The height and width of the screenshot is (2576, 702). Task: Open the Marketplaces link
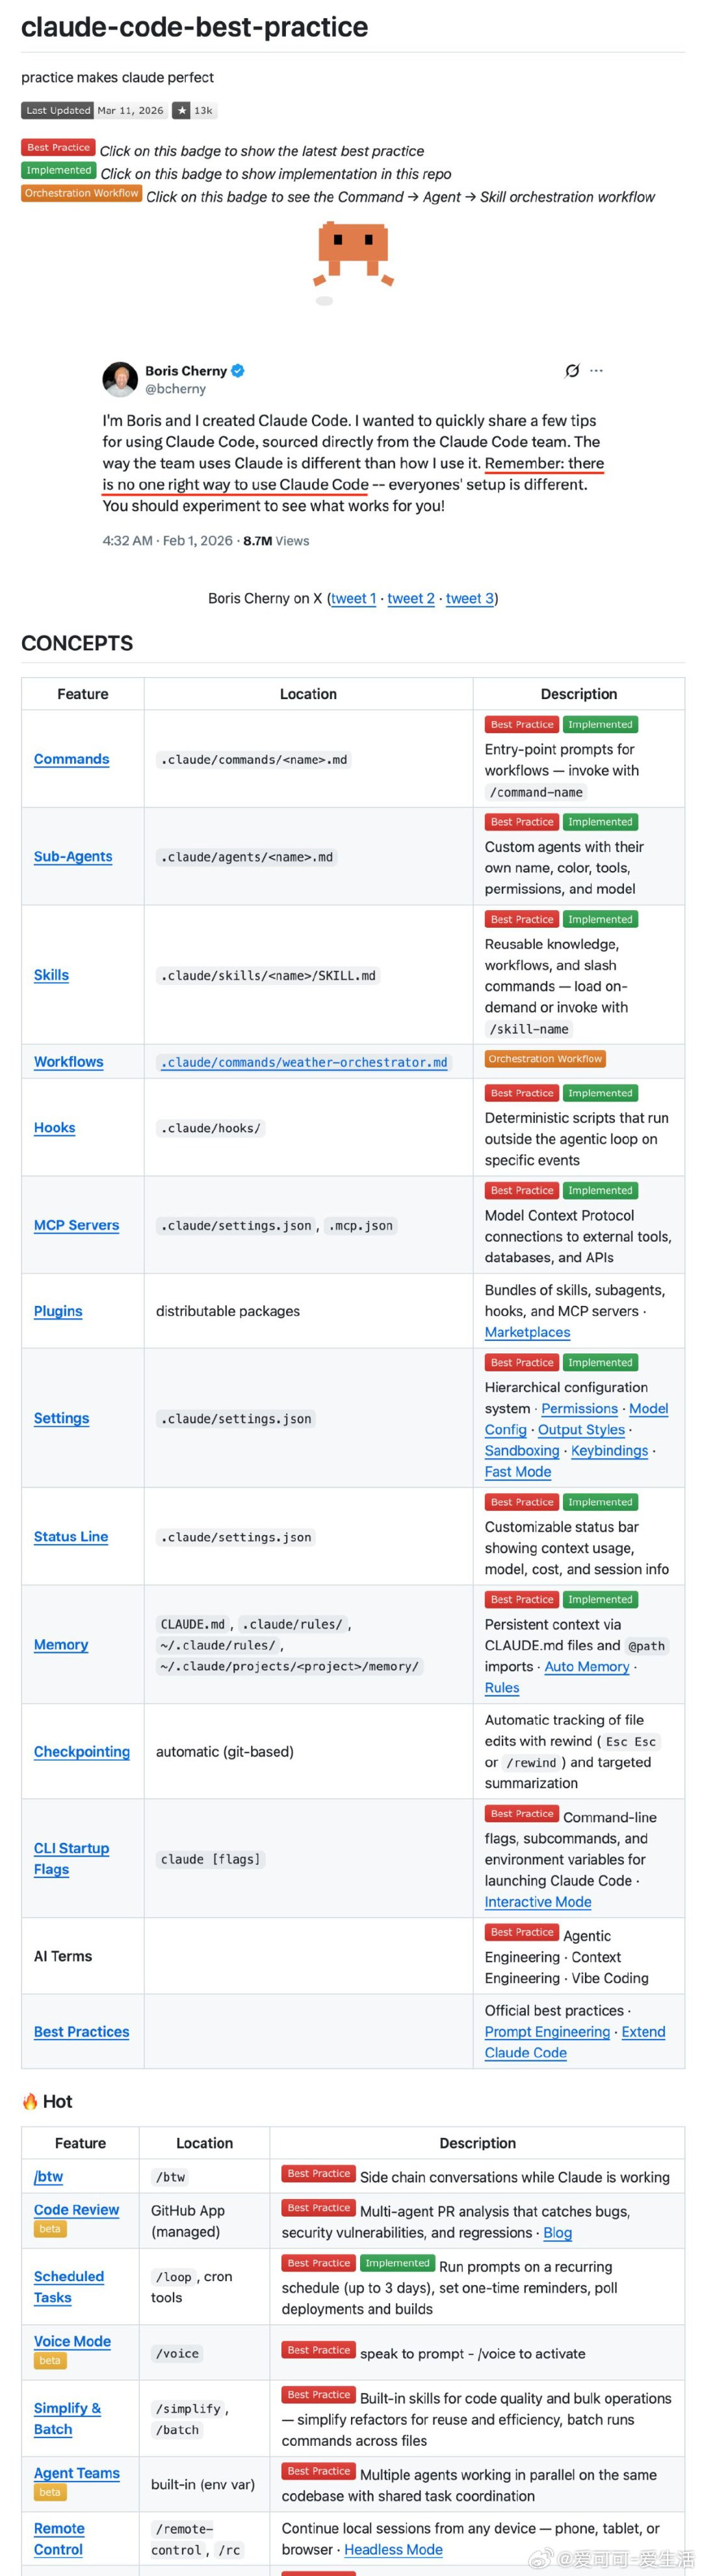tap(527, 1332)
